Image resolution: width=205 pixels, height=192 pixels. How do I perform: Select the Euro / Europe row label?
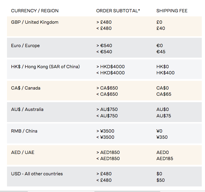tap(25, 46)
